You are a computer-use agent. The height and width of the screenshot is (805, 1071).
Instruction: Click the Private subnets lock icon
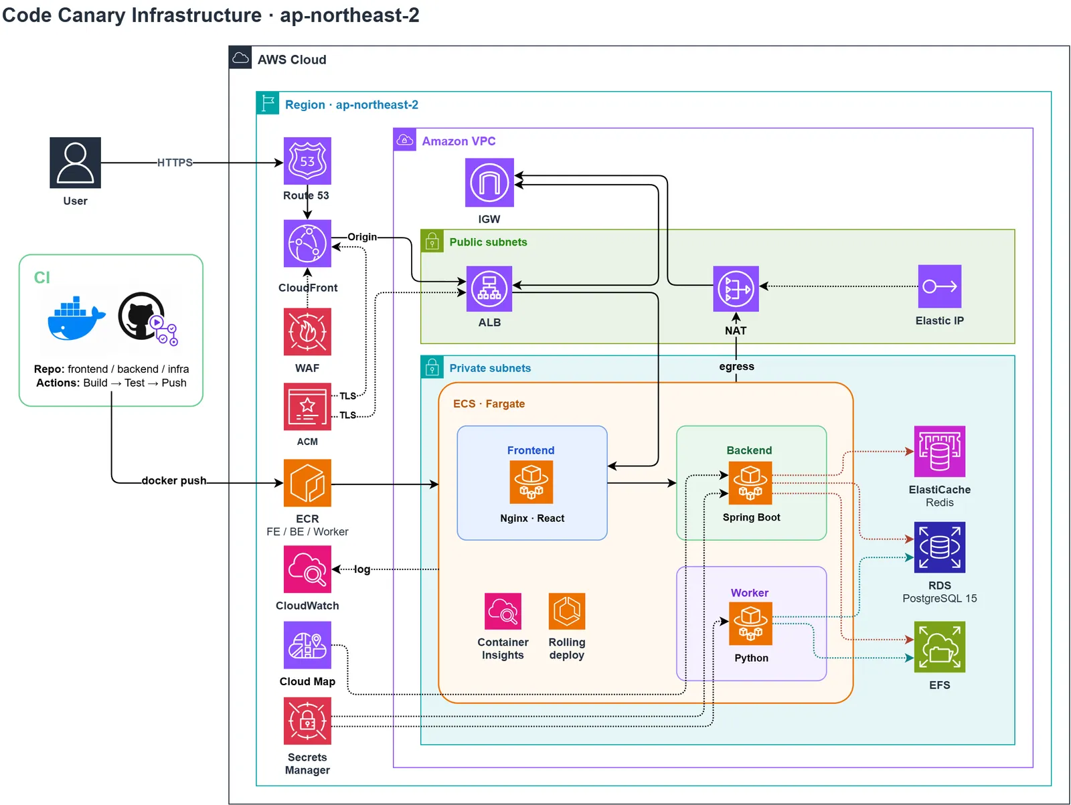(x=432, y=367)
